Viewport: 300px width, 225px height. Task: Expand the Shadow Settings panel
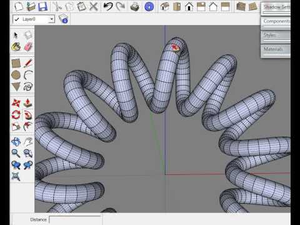click(x=276, y=8)
